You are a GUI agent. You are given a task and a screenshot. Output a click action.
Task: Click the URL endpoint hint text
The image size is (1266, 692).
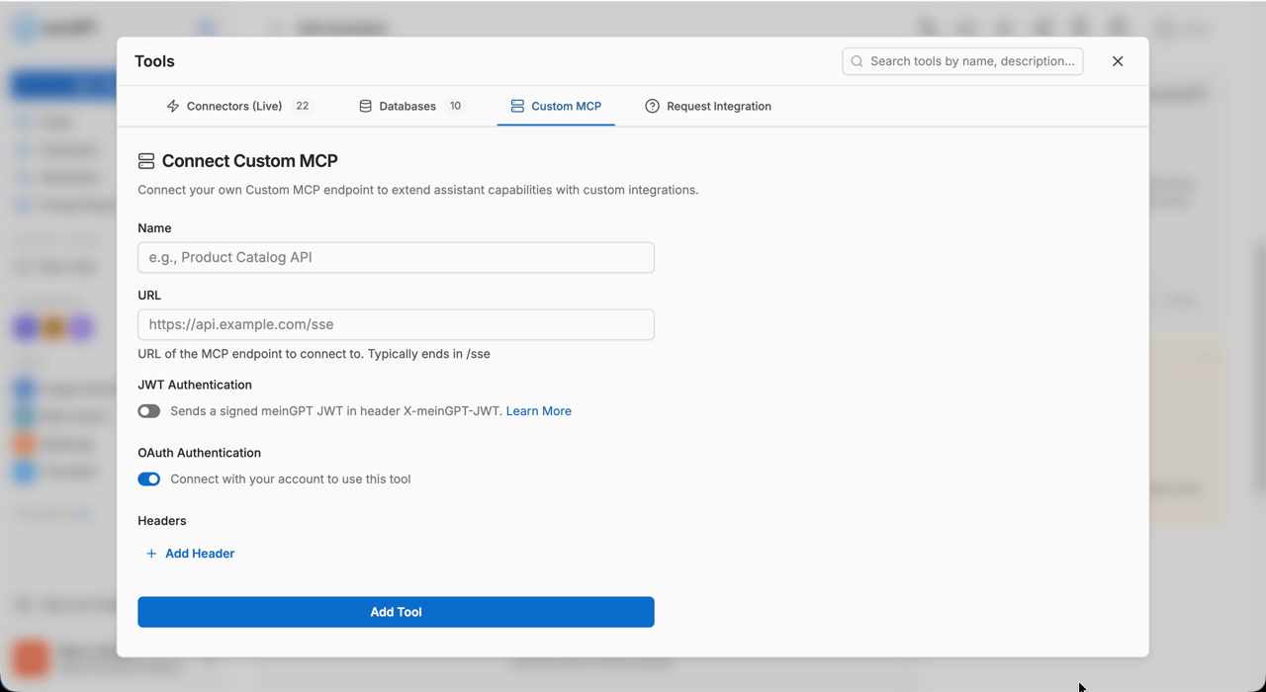tap(315, 354)
